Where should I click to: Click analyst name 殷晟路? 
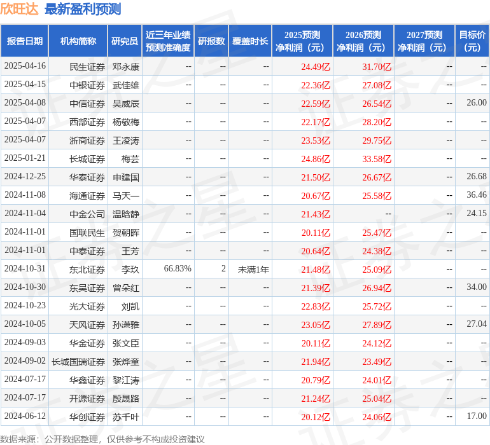pyautogui.click(x=125, y=399)
